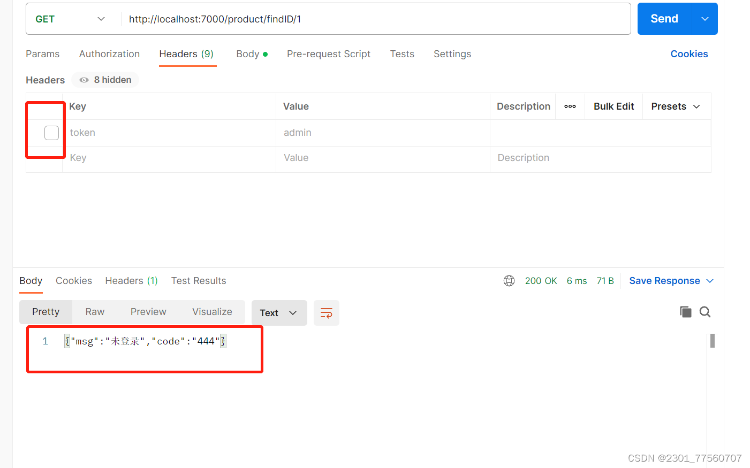The image size is (750, 468).
Task: Click the response body JSON line
Action: (x=145, y=341)
